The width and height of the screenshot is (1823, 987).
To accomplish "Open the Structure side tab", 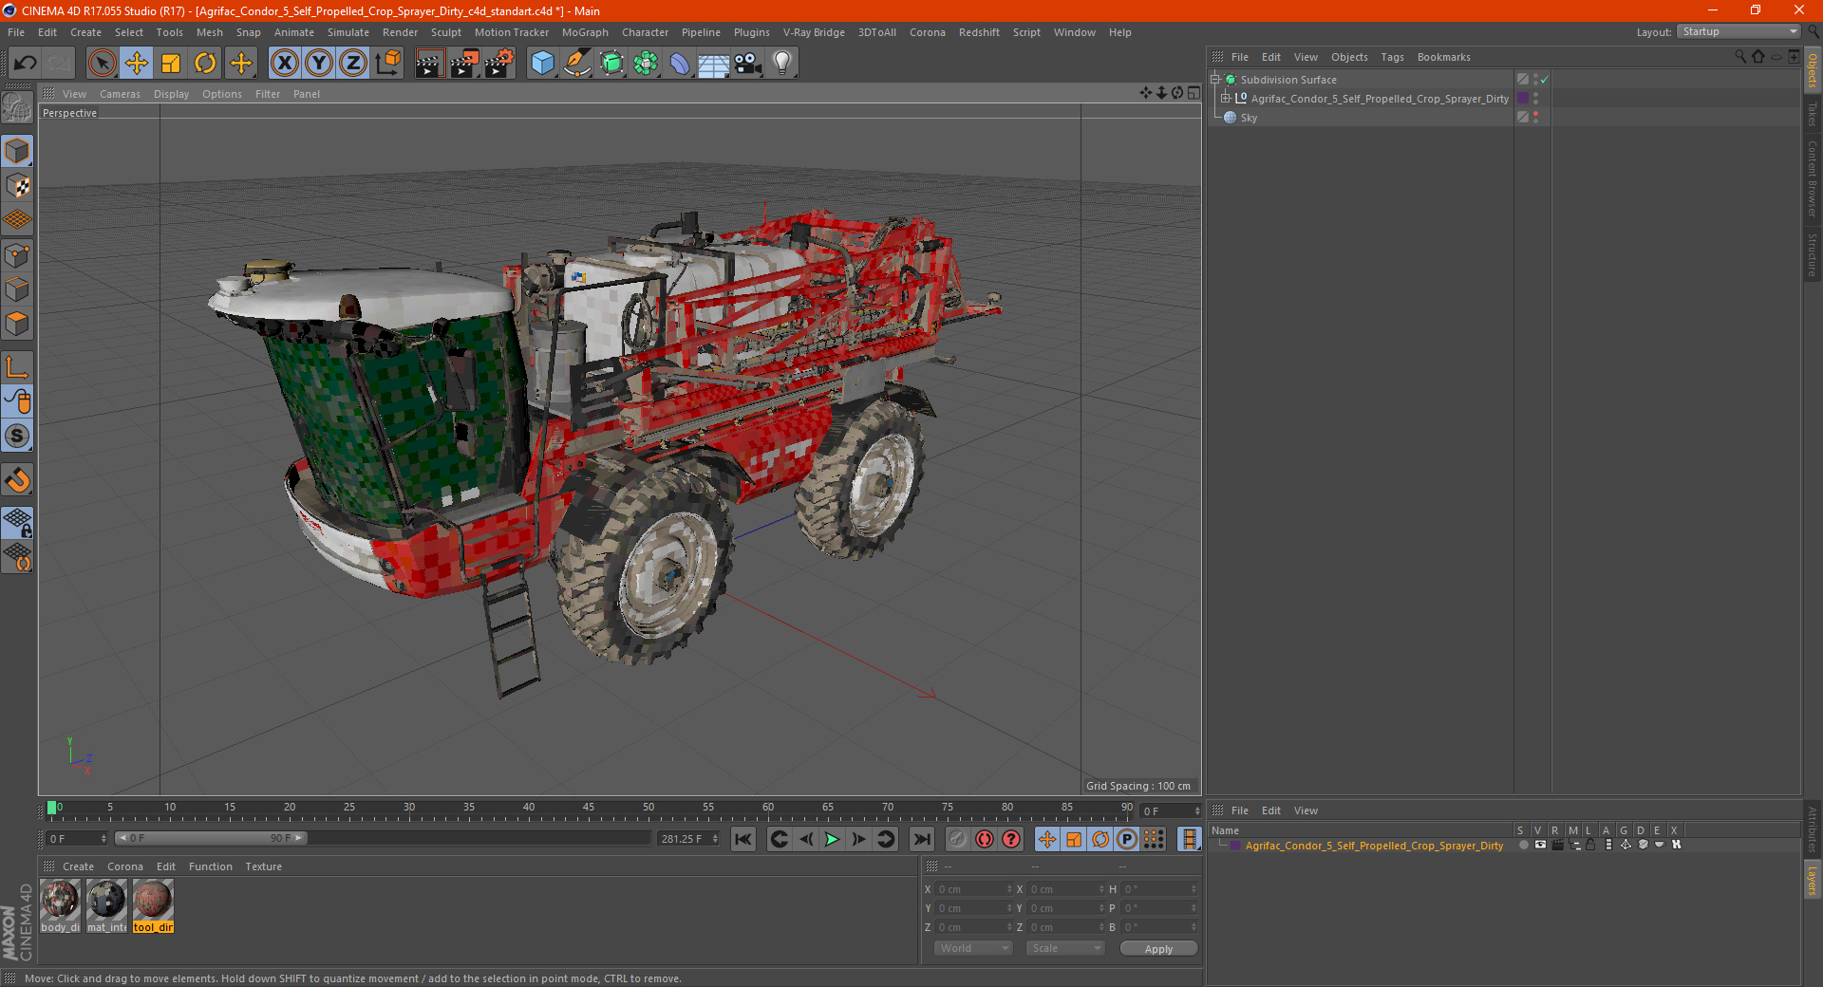I will (1813, 254).
